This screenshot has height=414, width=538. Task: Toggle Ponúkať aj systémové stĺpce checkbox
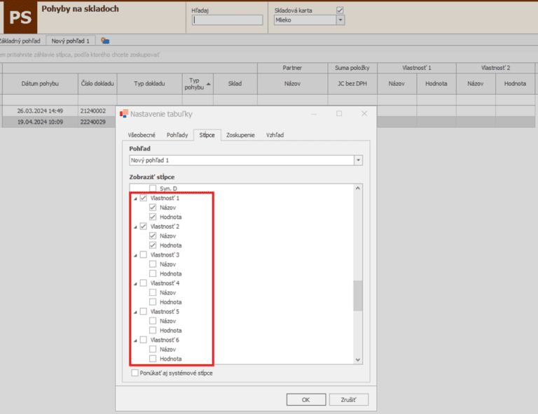coord(135,373)
